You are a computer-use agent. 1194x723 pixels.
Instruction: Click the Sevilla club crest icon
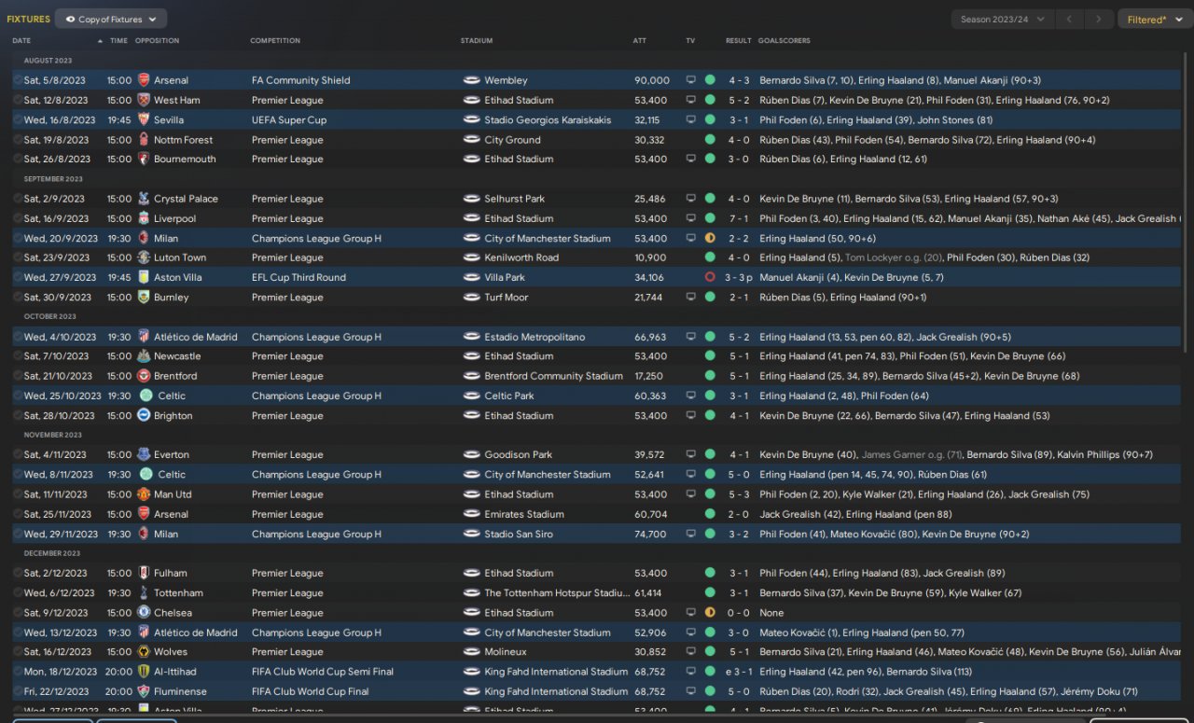[144, 119]
